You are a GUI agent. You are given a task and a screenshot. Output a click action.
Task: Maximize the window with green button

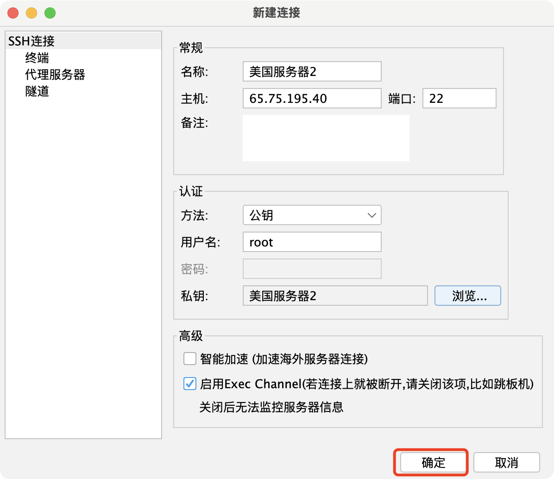click(x=50, y=13)
